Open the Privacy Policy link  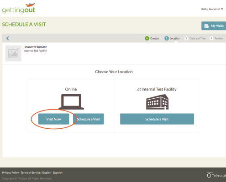(x=11, y=172)
